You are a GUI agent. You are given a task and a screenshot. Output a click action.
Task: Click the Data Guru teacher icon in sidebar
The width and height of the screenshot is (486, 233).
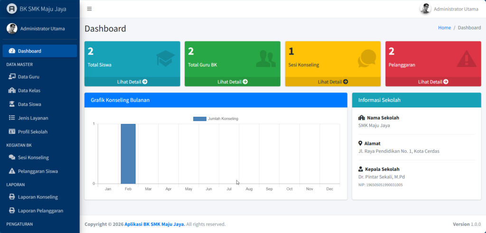[12, 76]
